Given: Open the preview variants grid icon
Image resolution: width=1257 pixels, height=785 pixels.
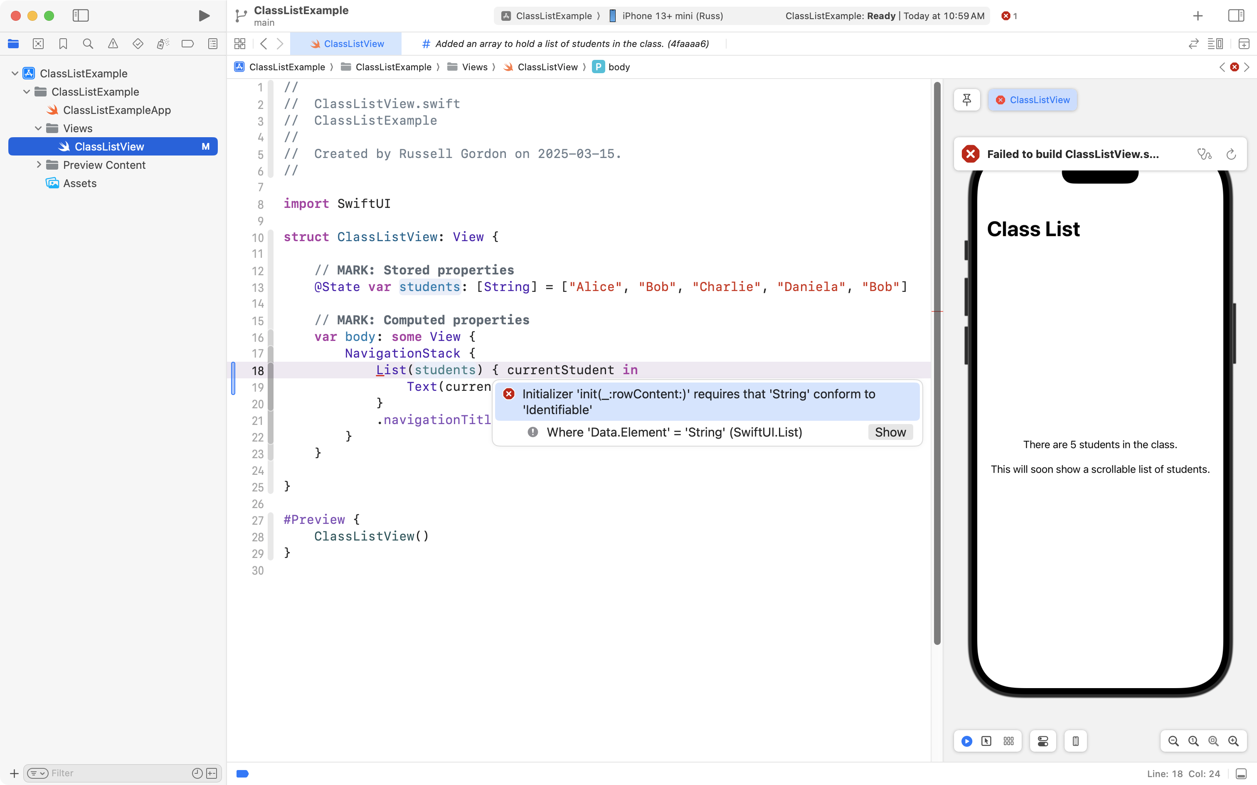Looking at the screenshot, I should [x=1008, y=741].
